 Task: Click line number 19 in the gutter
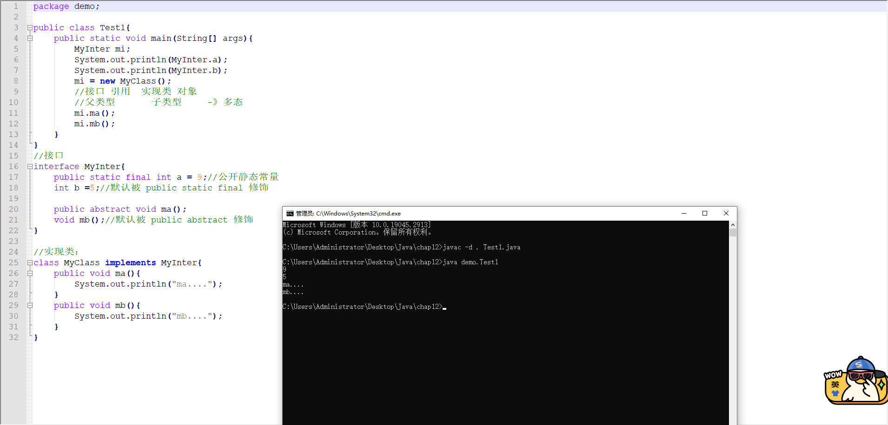click(x=13, y=199)
